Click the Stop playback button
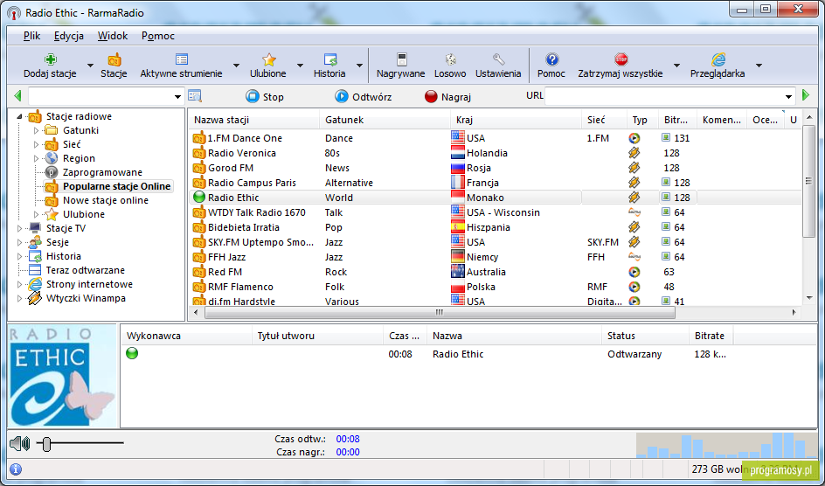 coord(265,97)
